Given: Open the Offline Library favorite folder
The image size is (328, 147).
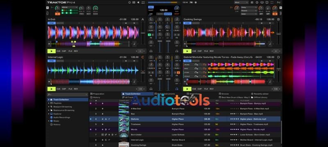Looking at the screenshot, I should point(259,97).
